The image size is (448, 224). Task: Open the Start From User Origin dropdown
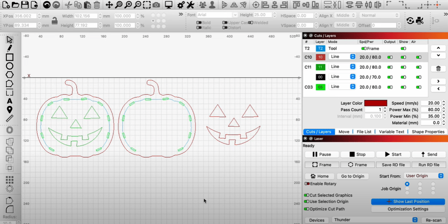423,176
